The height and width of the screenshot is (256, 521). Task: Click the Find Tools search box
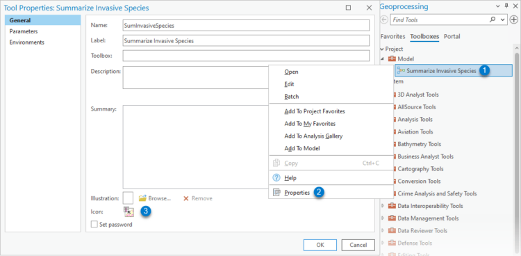(440, 20)
